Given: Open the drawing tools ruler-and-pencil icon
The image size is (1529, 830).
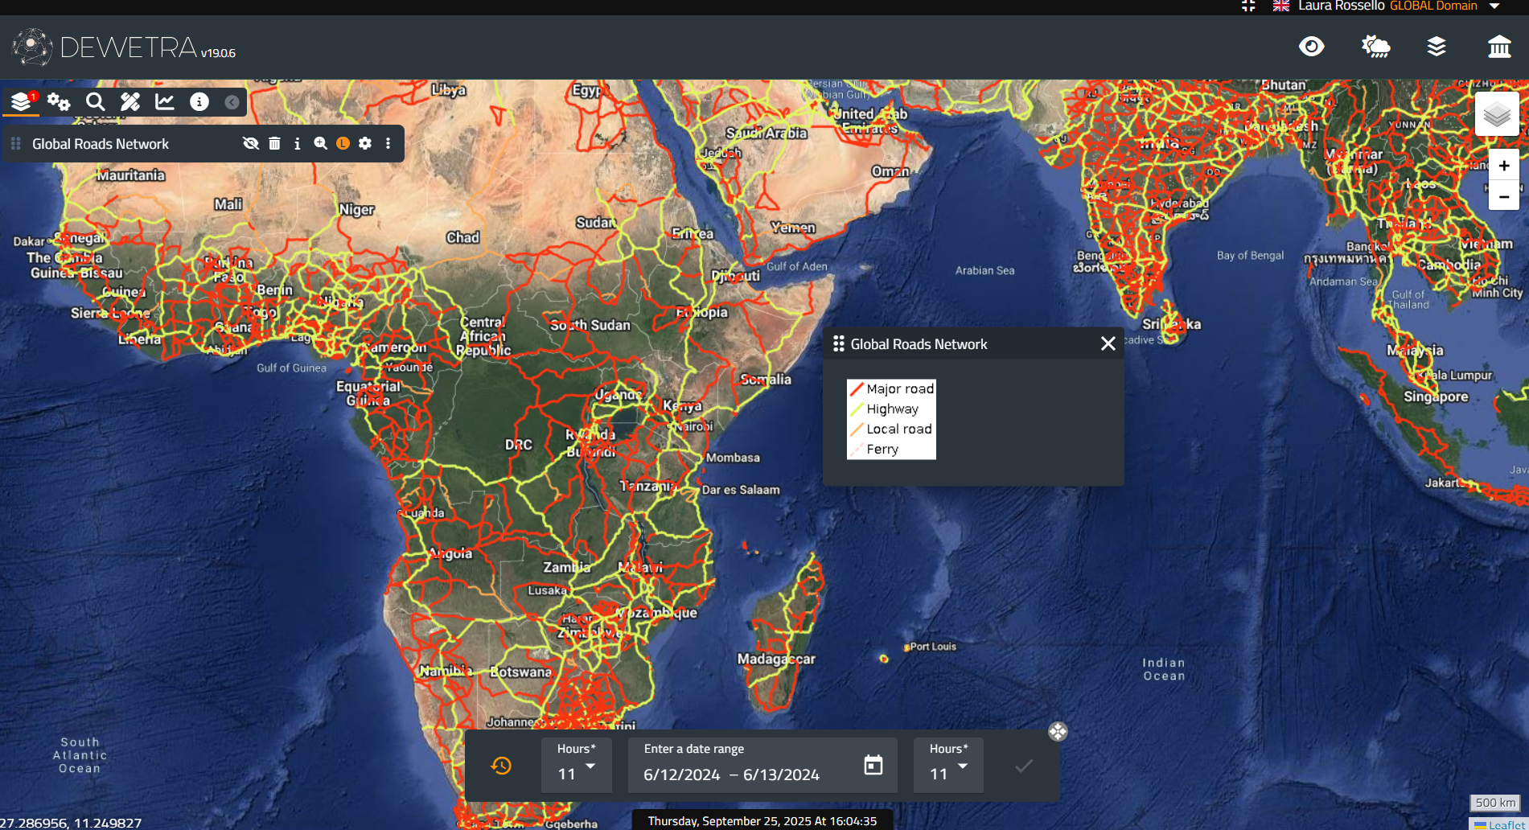Looking at the screenshot, I should pyautogui.click(x=130, y=102).
